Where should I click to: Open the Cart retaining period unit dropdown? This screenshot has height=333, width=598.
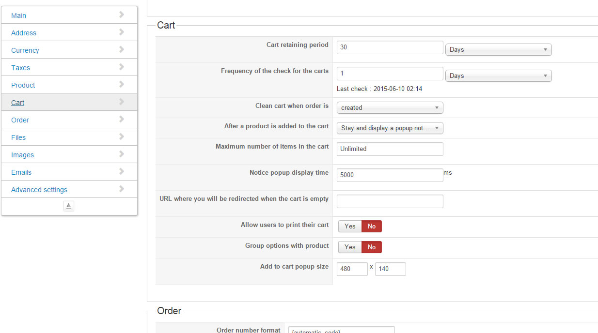[498, 49]
